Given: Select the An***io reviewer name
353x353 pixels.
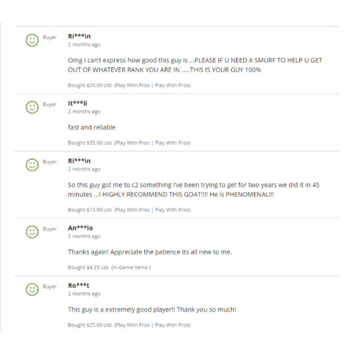Looking at the screenshot, I should (81, 228).
